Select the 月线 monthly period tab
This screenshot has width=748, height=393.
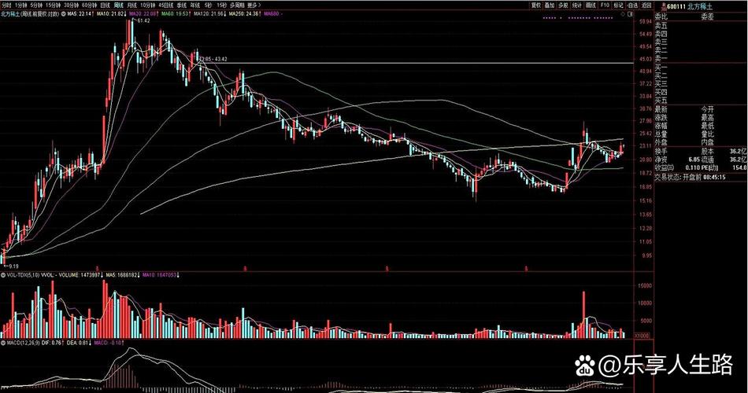point(131,5)
